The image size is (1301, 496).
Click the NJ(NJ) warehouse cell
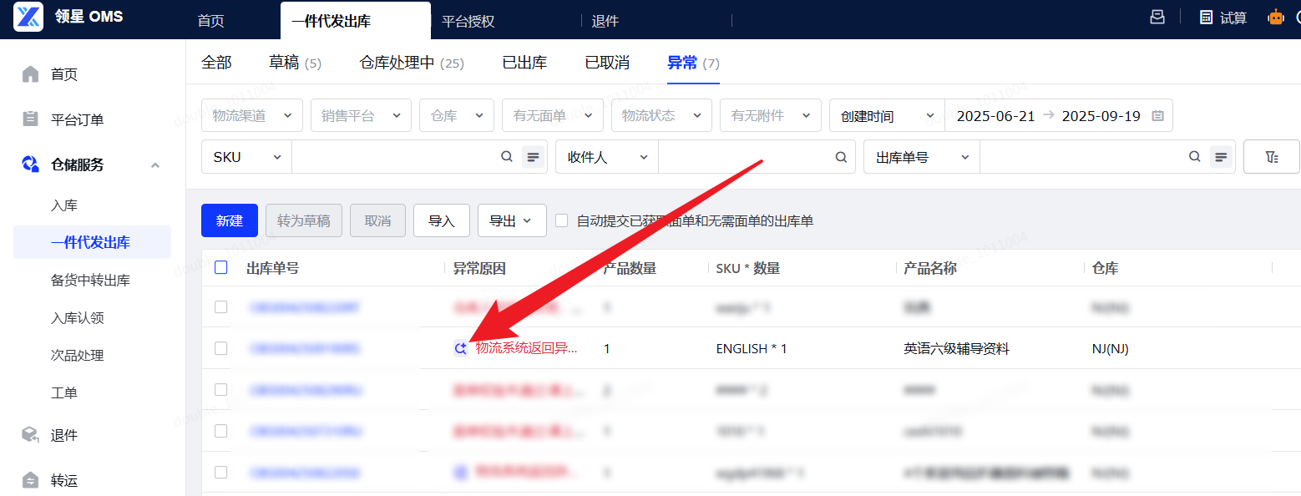1110,348
